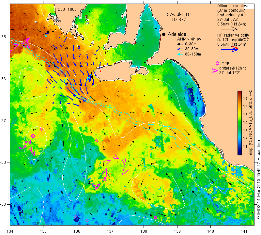
Task: Click the 200 1000m depth contour legend
Action: [x=69, y=9]
